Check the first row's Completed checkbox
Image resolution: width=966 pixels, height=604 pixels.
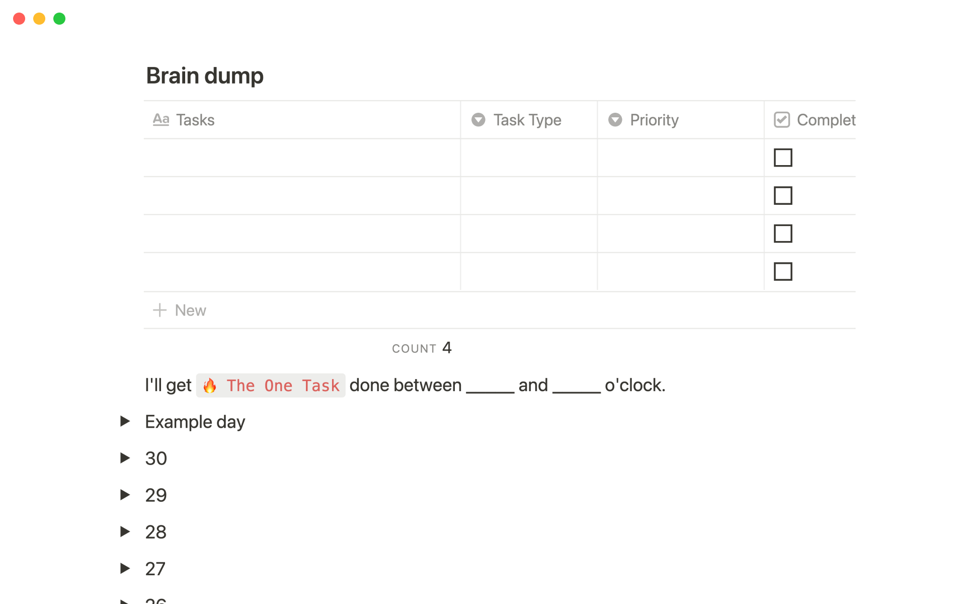click(783, 158)
